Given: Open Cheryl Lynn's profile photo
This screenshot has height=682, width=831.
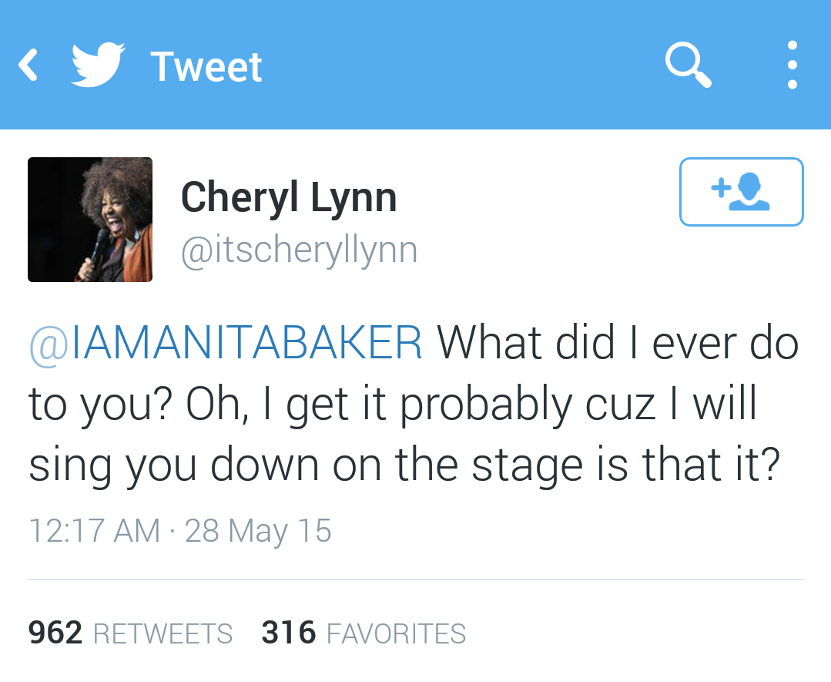Looking at the screenshot, I should (x=90, y=220).
